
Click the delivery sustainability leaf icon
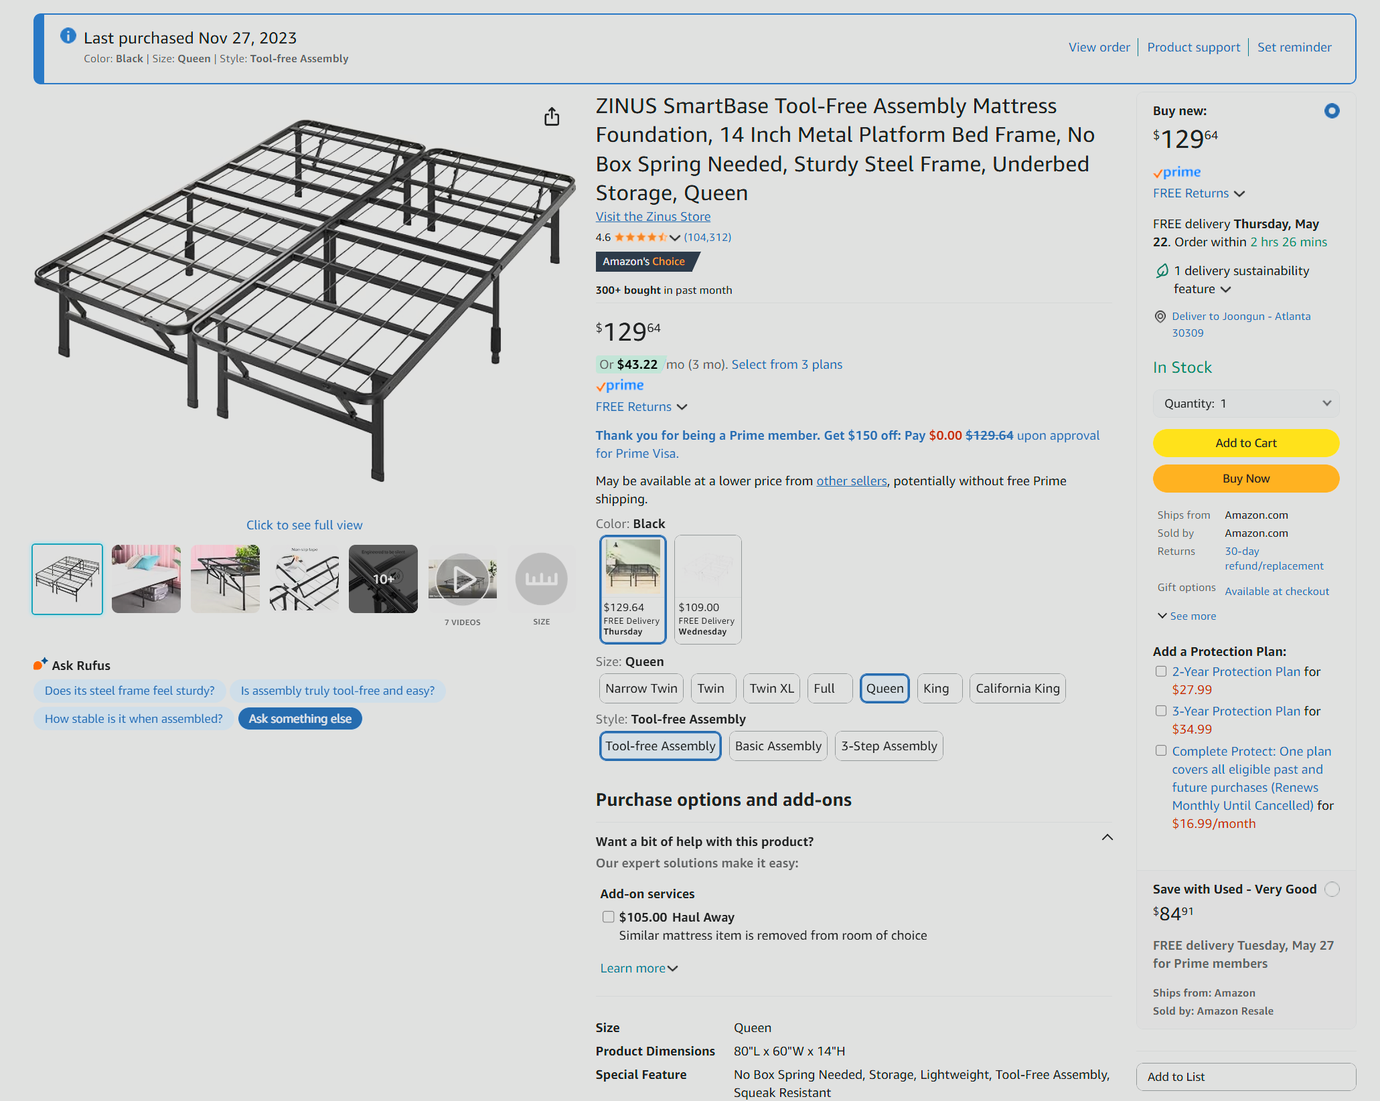pos(1162,271)
